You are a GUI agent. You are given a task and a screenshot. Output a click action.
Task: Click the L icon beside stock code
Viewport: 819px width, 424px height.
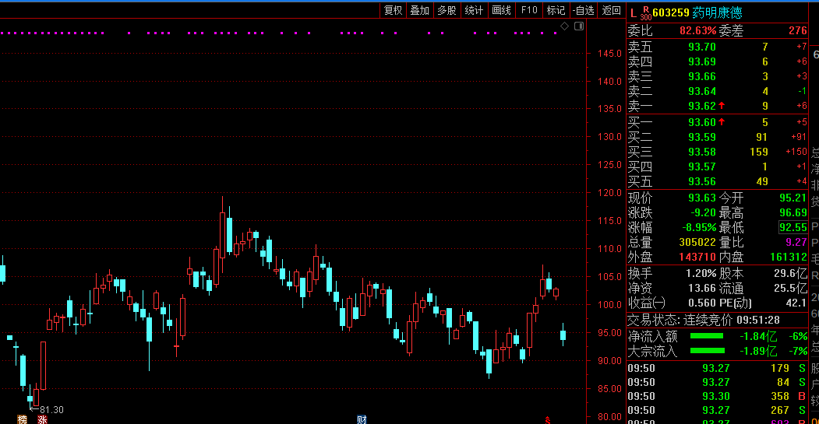(634, 12)
